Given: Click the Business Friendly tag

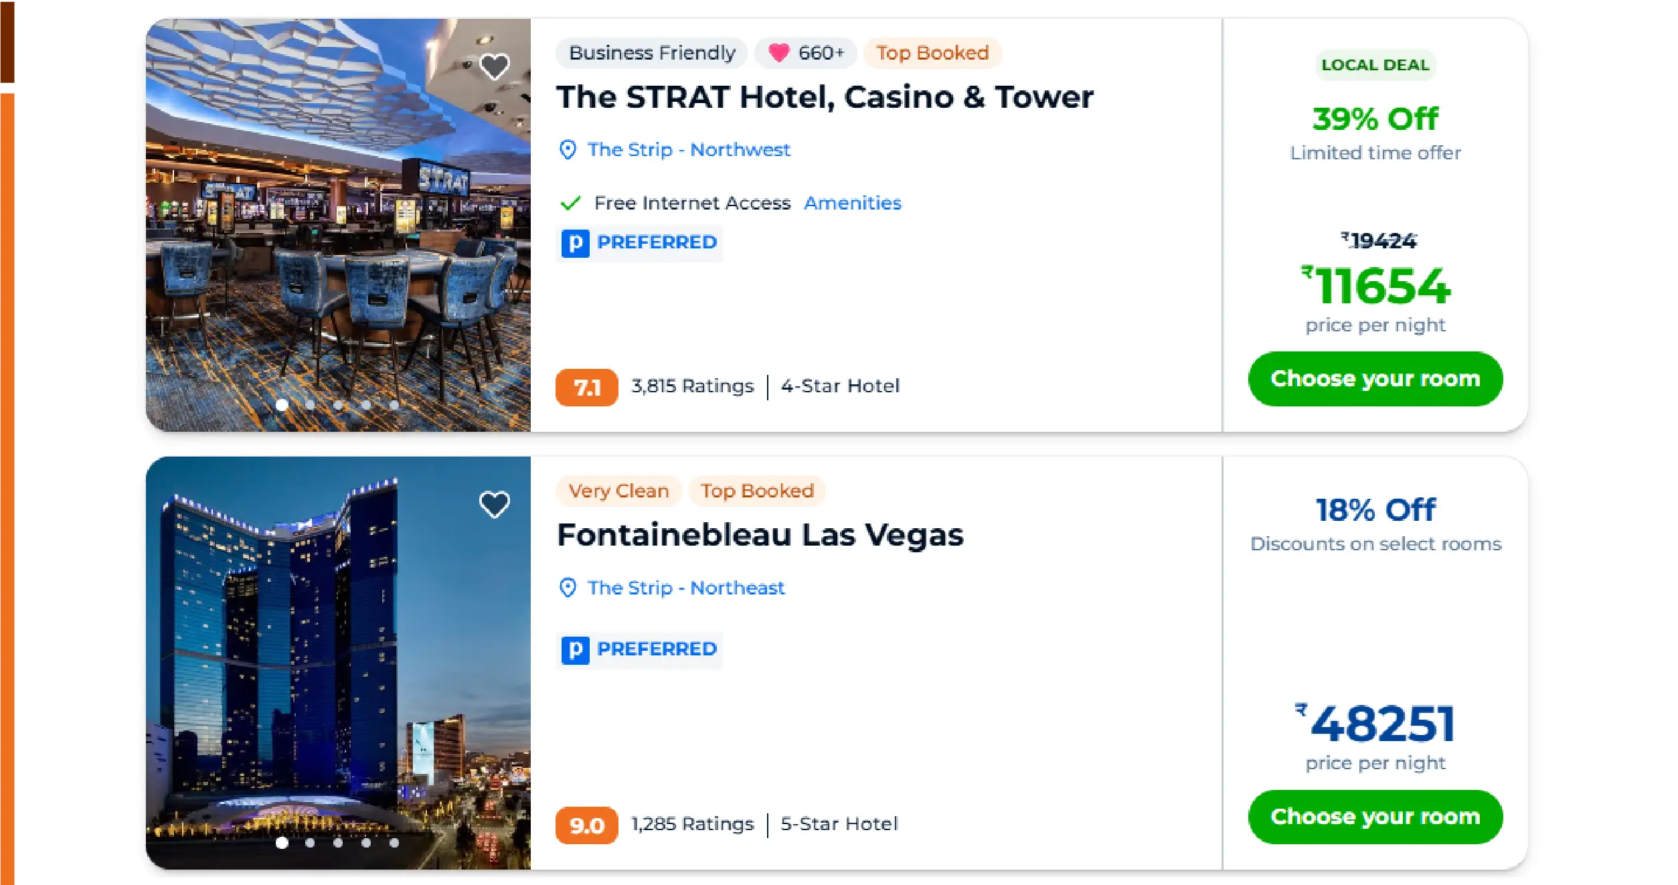Looking at the screenshot, I should coord(651,53).
